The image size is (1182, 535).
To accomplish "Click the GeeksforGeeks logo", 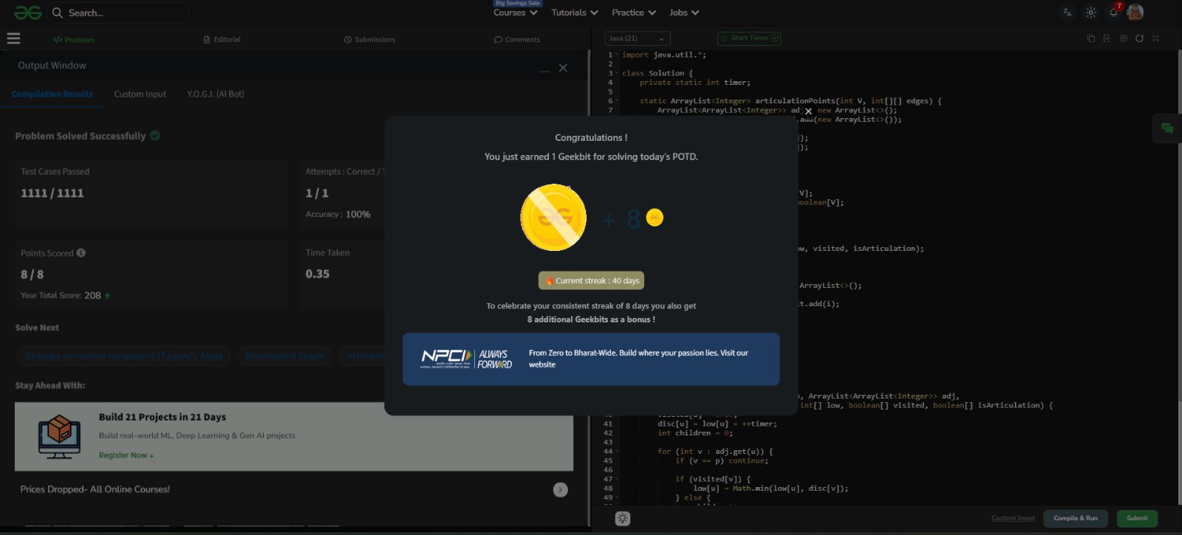I will click(28, 13).
